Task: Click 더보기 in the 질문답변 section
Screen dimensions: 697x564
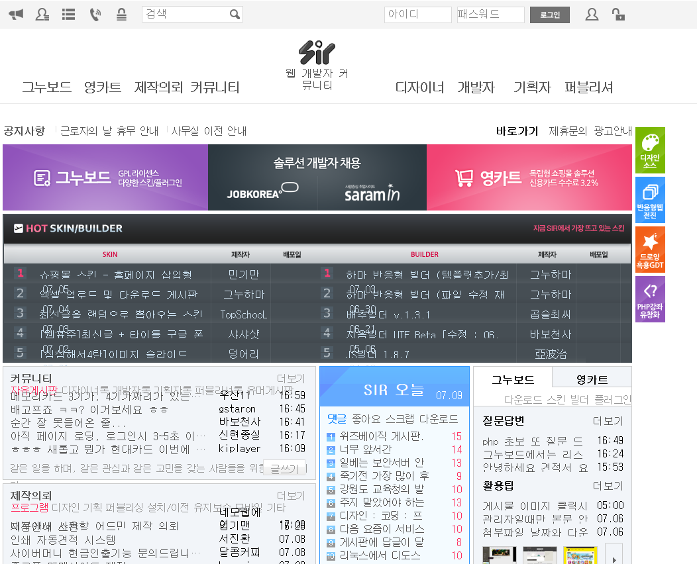Action: pyautogui.click(x=608, y=421)
